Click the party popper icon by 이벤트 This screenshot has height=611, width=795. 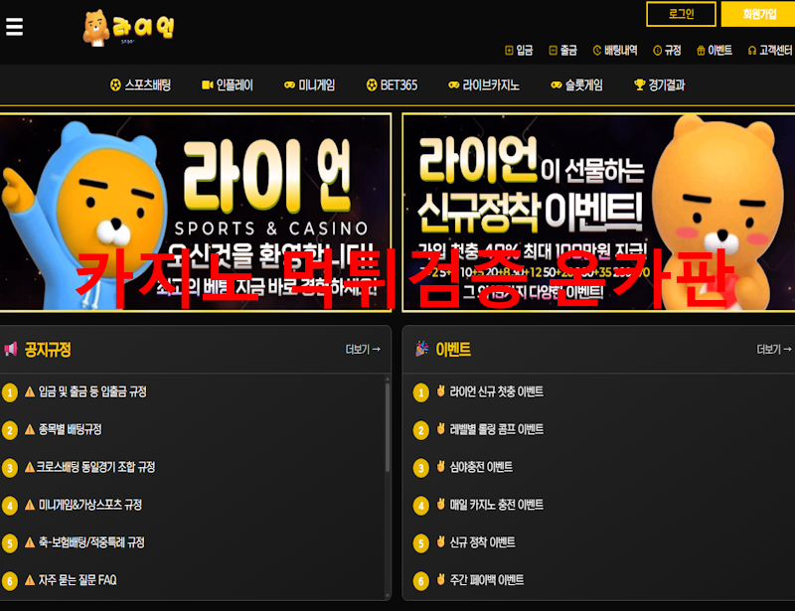coord(421,349)
